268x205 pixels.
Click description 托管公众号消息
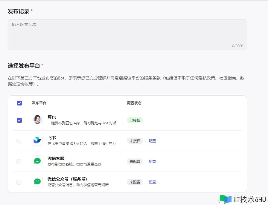pos(78,185)
